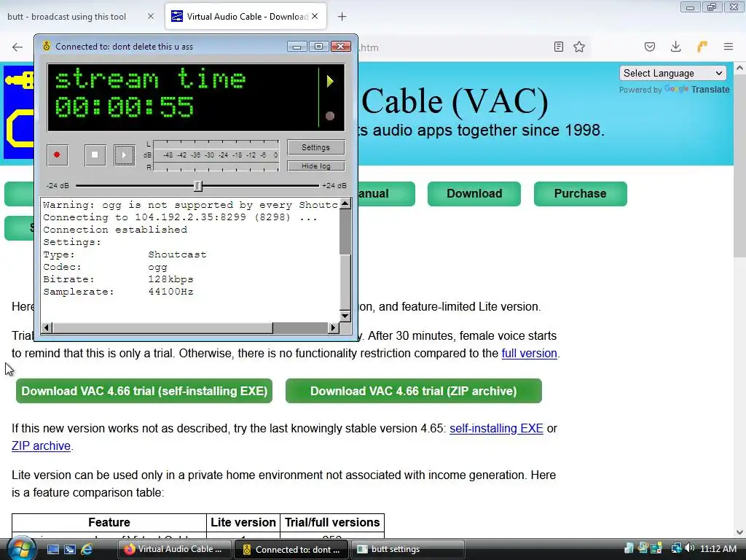Image resolution: width=746 pixels, height=560 pixels.
Task: Close the butt broadcast browser tab
Action: coord(151,16)
